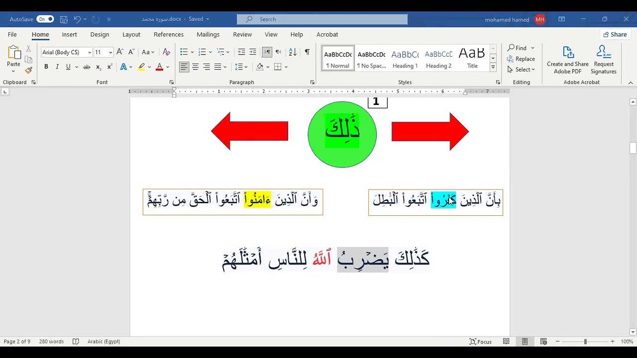This screenshot has width=637, height=358.
Task: Click Replace in Editing group
Action: (x=521, y=59)
